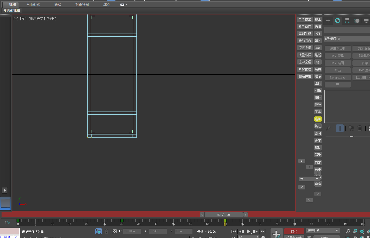The width and height of the screenshot is (370, 238).
Task: Open the 选择 ribbon tab
Action: coord(58,5)
